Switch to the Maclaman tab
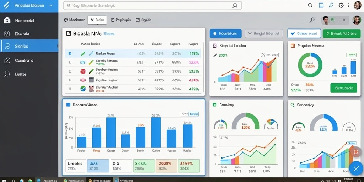Image resolution: width=364 pixels, height=182 pixels. tap(75, 20)
